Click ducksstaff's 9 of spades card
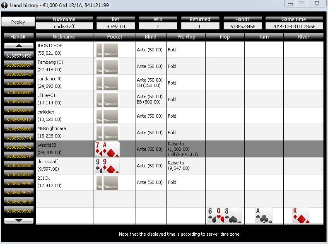The width and height of the screenshot is (328, 244). tap(98, 166)
